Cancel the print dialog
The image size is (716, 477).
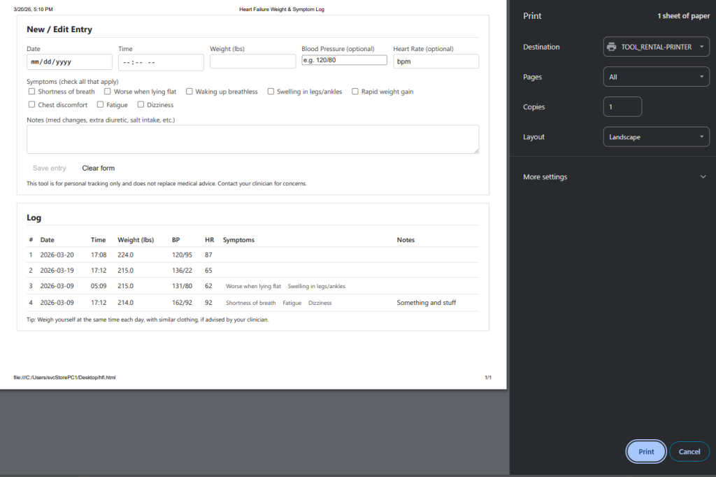click(689, 451)
